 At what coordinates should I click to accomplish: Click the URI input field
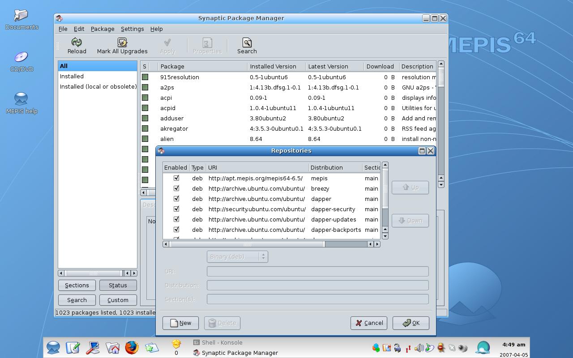point(317,271)
